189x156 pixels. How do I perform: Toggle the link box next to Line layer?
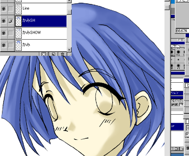tap(11, 9)
